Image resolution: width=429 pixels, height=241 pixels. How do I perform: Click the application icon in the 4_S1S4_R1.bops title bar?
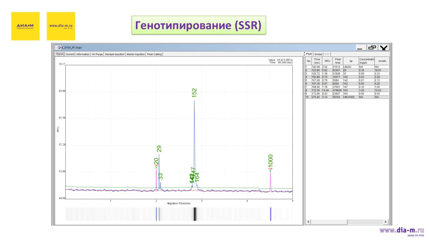coord(57,47)
